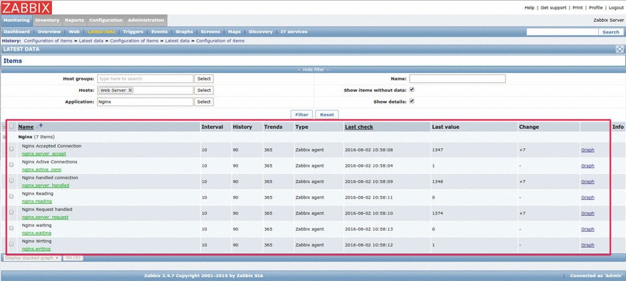This screenshot has height=281, width=626.
Task: Collapse the Hide filter bar
Action: (x=313, y=70)
